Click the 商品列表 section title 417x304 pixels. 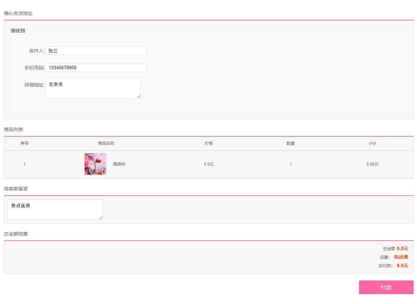14,130
